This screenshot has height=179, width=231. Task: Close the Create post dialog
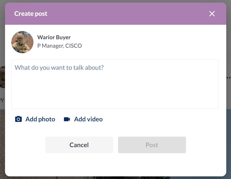point(212,14)
